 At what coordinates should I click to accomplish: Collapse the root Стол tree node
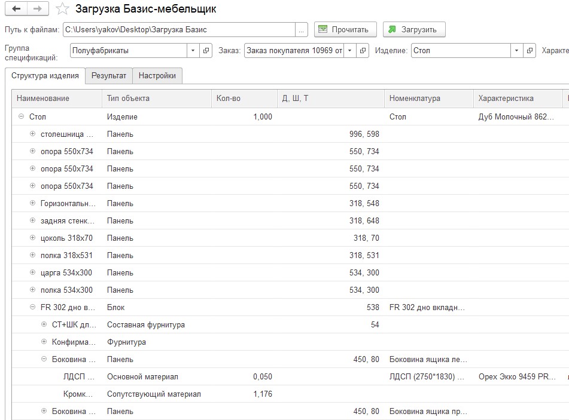coord(22,117)
